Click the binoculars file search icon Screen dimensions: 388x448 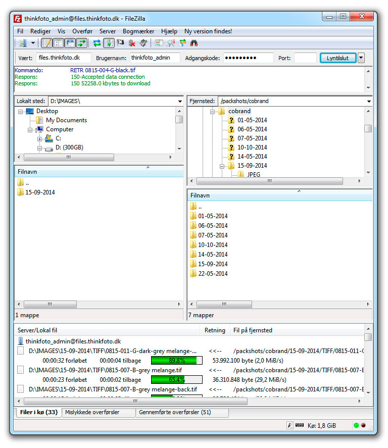point(193,43)
